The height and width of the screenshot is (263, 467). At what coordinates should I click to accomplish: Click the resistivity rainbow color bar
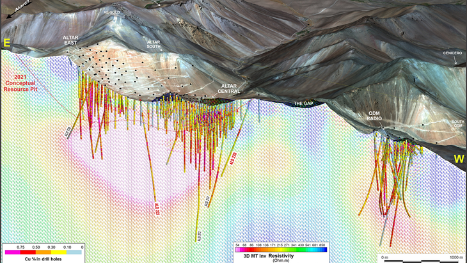tap(281, 250)
